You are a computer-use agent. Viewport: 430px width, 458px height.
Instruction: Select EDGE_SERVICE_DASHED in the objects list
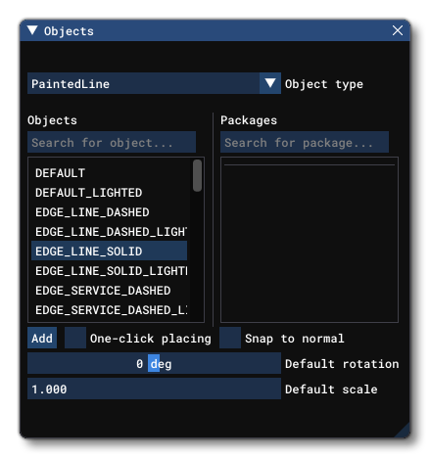click(109, 291)
